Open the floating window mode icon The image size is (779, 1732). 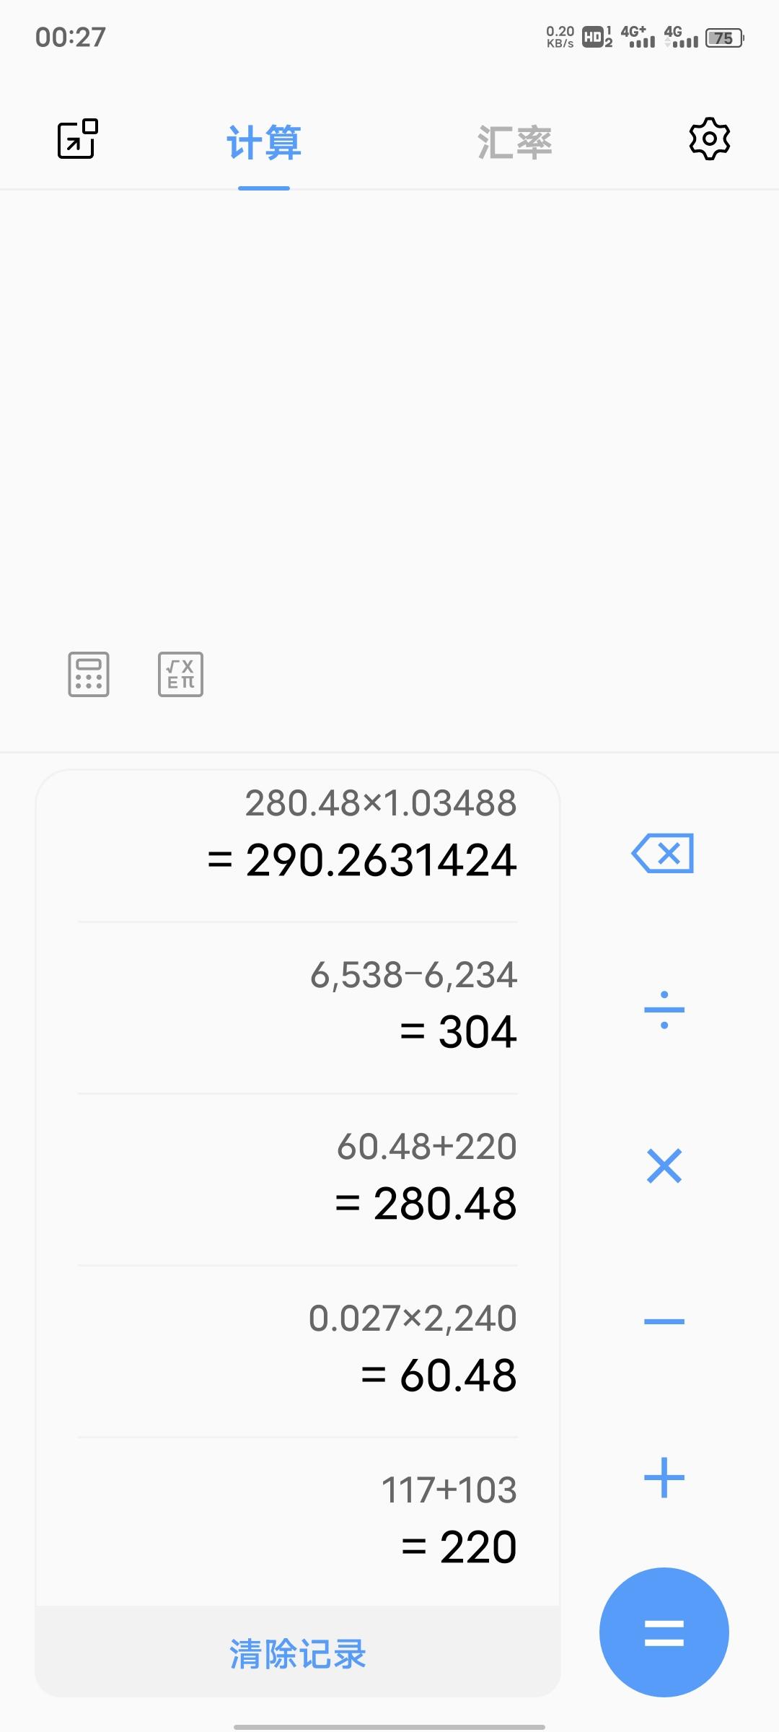(x=77, y=139)
